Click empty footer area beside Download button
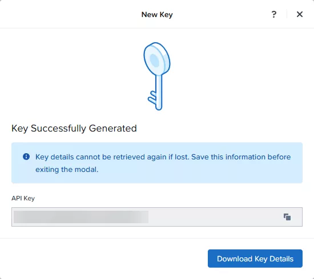This screenshot has width=314, height=279. [104, 259]
